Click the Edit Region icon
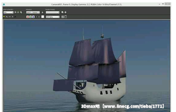Image resolution: width=176 pixels, height=112 pixels. tap(15, 12)
